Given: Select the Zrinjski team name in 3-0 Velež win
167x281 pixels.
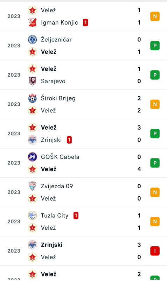Looking at the screenshot, I should (x=51, y=140).
